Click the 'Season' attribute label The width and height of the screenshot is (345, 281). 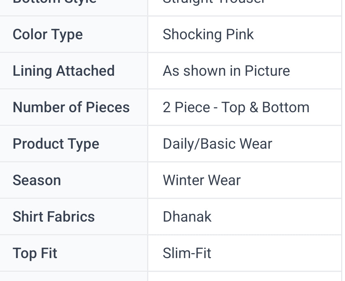[37, 180]
